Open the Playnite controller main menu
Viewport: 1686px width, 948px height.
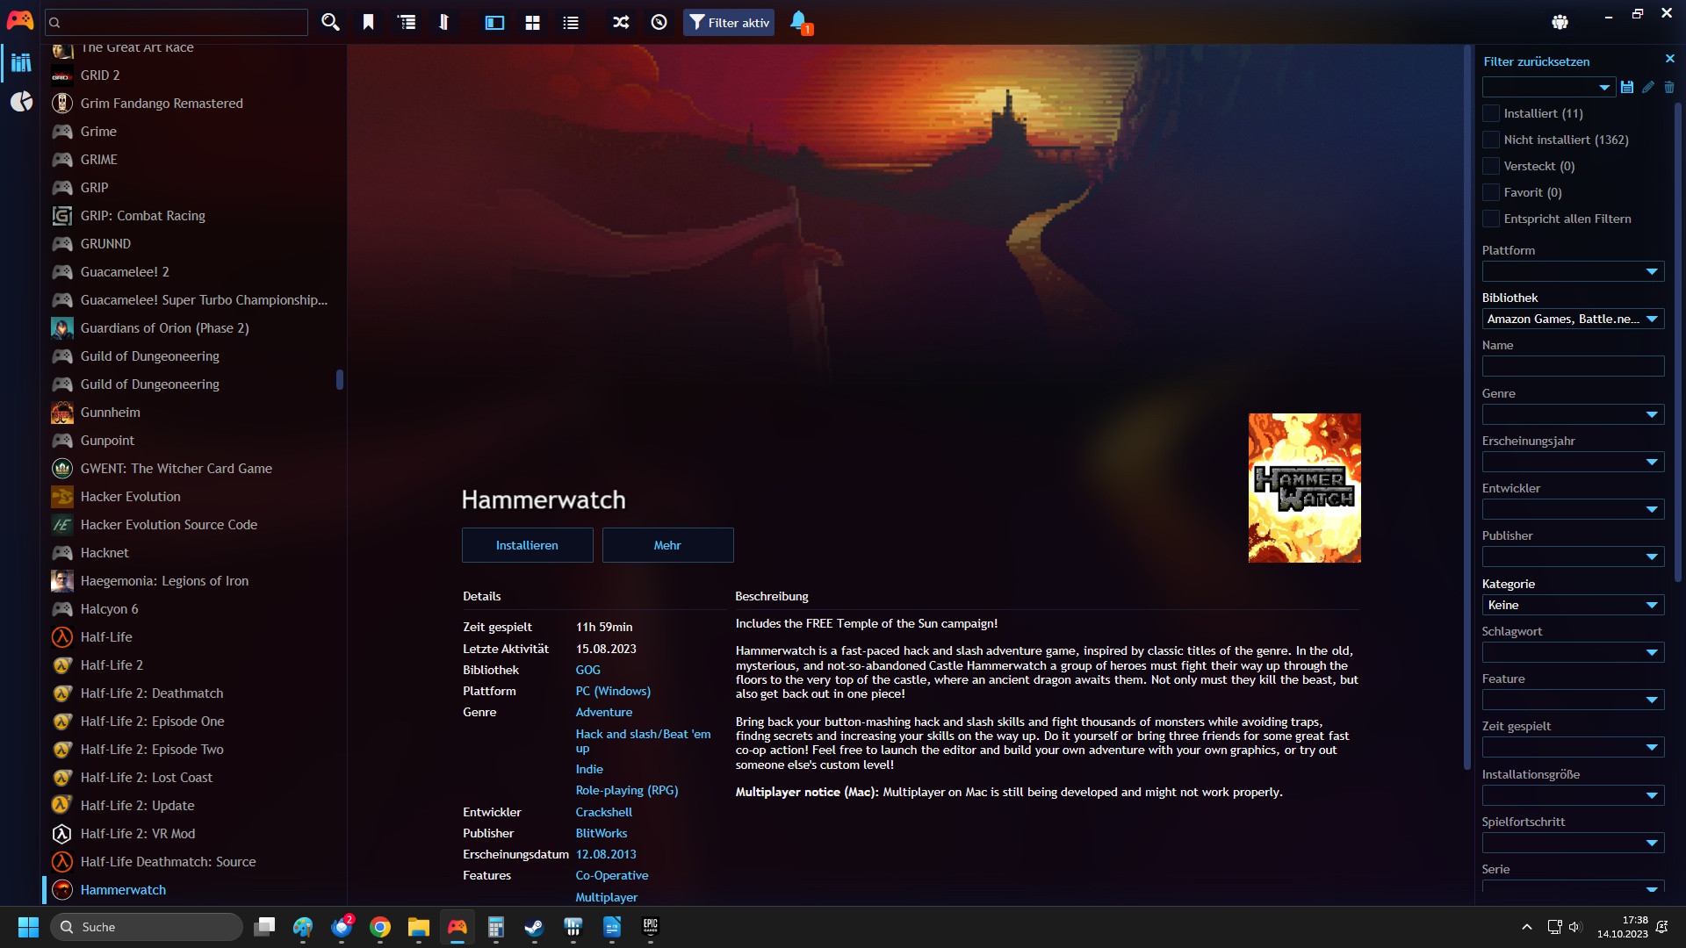[x=19, y=21]
